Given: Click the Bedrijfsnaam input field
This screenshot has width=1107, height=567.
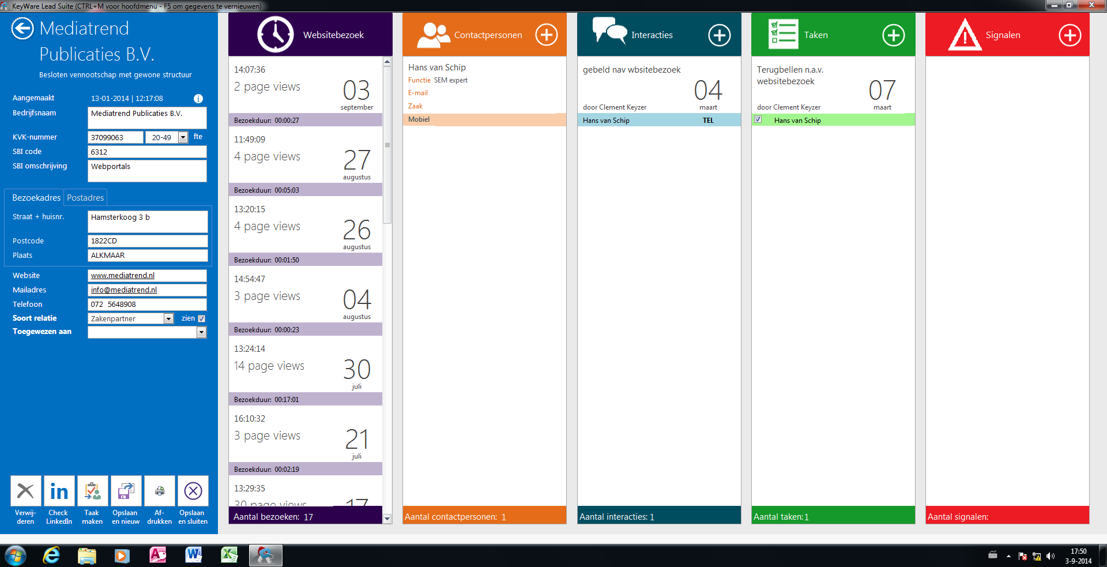Looking at the screenshot, I should (147, 118).
